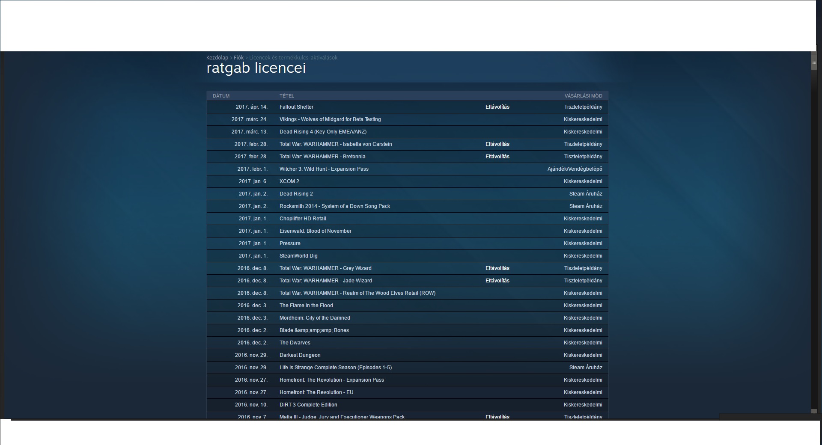Click the TÉTEL column header
The height and width of the screenshot is (445, 822).
(x=287, y=96)
